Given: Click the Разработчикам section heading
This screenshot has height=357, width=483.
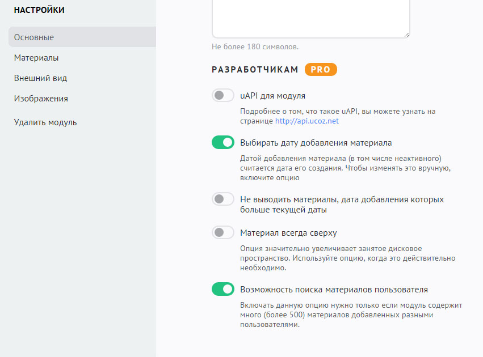Looking at the screenshot, I should pyautogui.click(x=255, y=70).
